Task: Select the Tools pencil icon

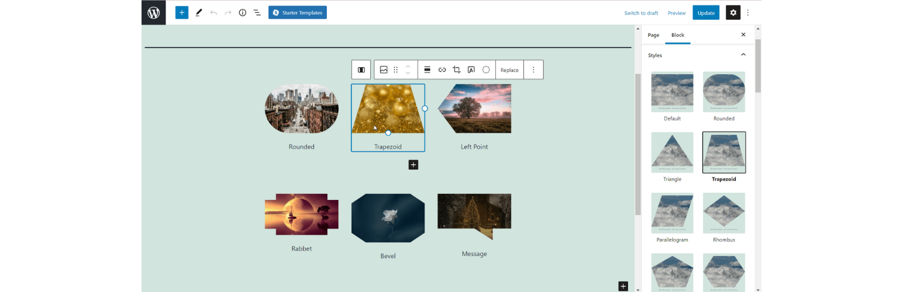Action: [x=199, y=12]
